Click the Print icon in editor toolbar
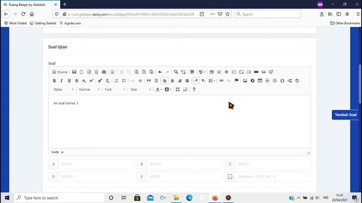Viewport: 362px width, 203px height. 104,72
